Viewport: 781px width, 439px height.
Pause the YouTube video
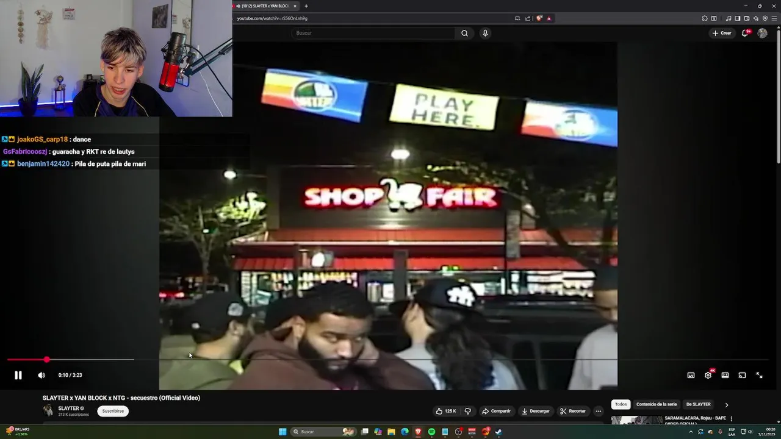[18, 375]
